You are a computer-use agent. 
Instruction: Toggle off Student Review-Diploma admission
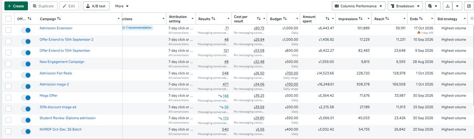click(26, 120)
